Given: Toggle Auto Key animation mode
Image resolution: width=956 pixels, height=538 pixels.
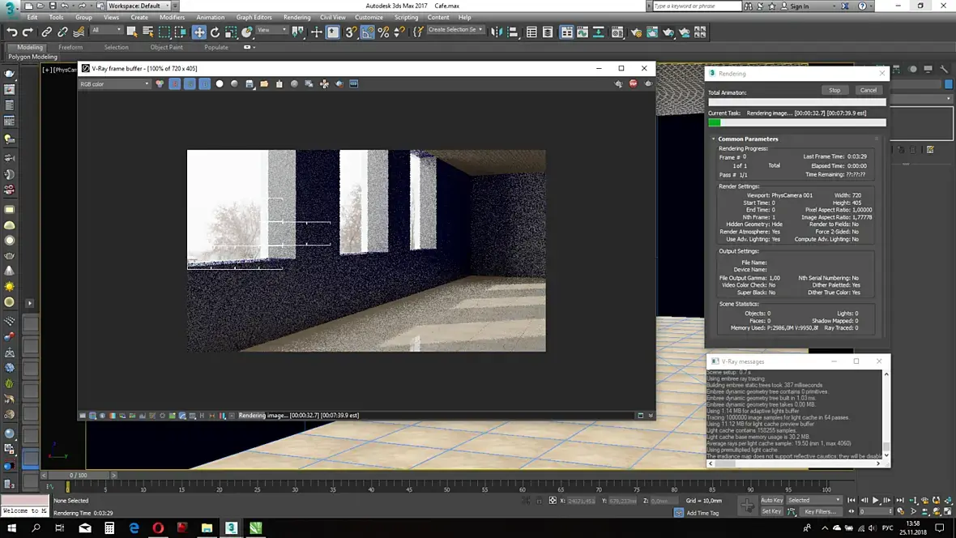Looking at the screenshot, I should pyautogui.click(x=771, y=500).
